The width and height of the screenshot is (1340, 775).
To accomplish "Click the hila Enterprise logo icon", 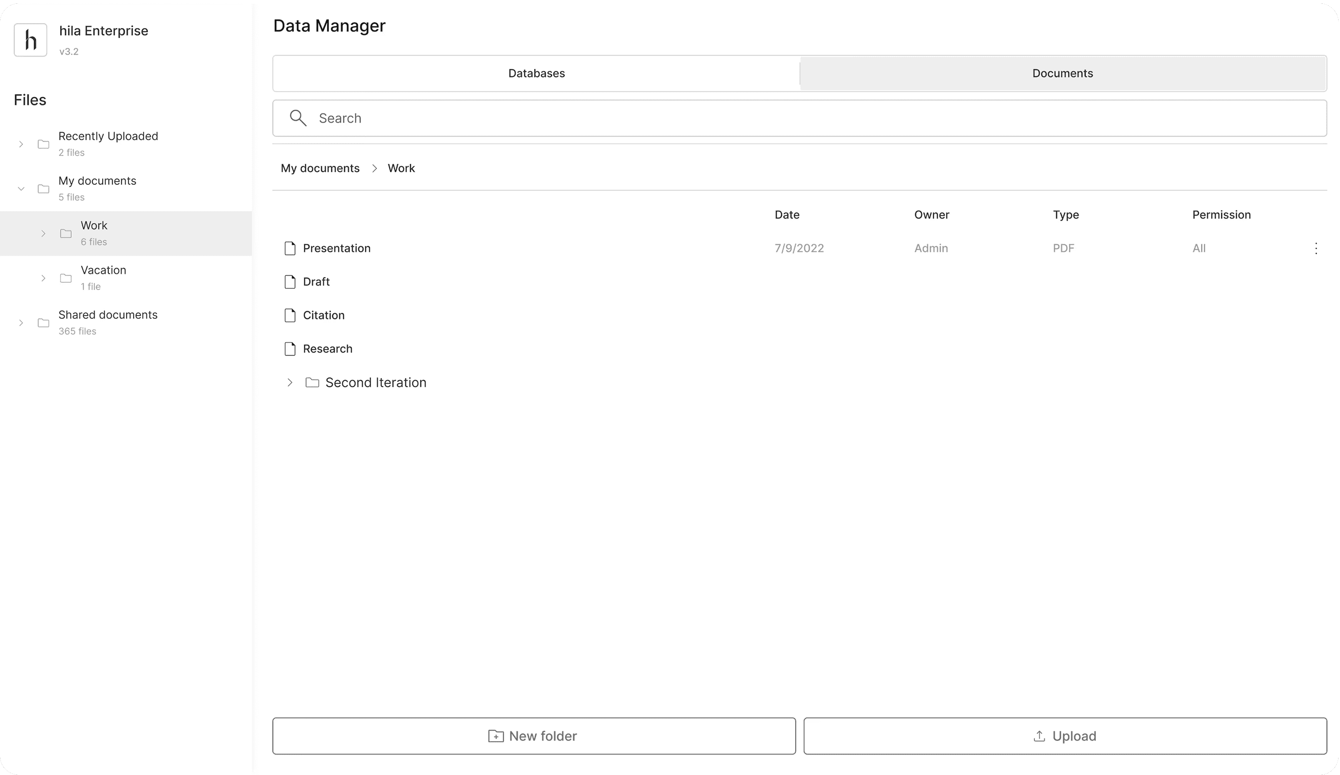I will [30, 40].
